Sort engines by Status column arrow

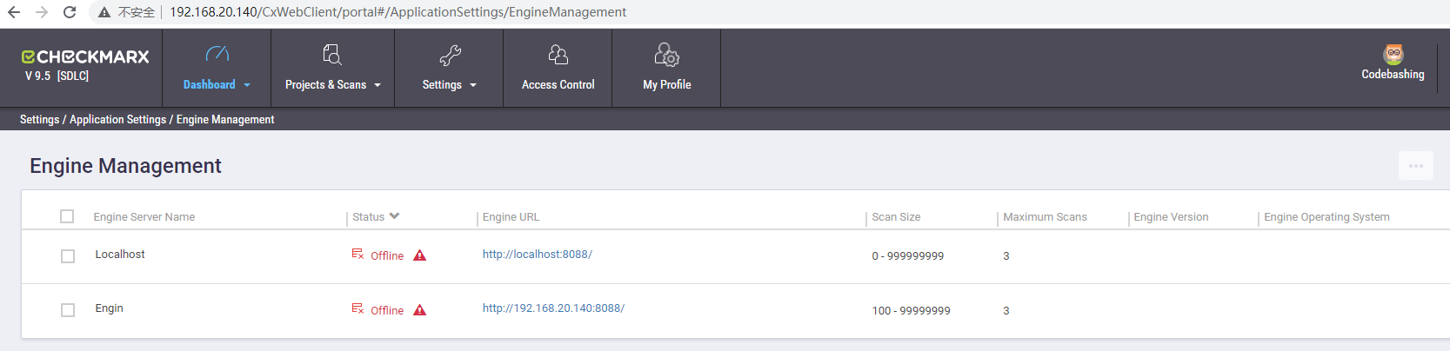click(394, 216)
